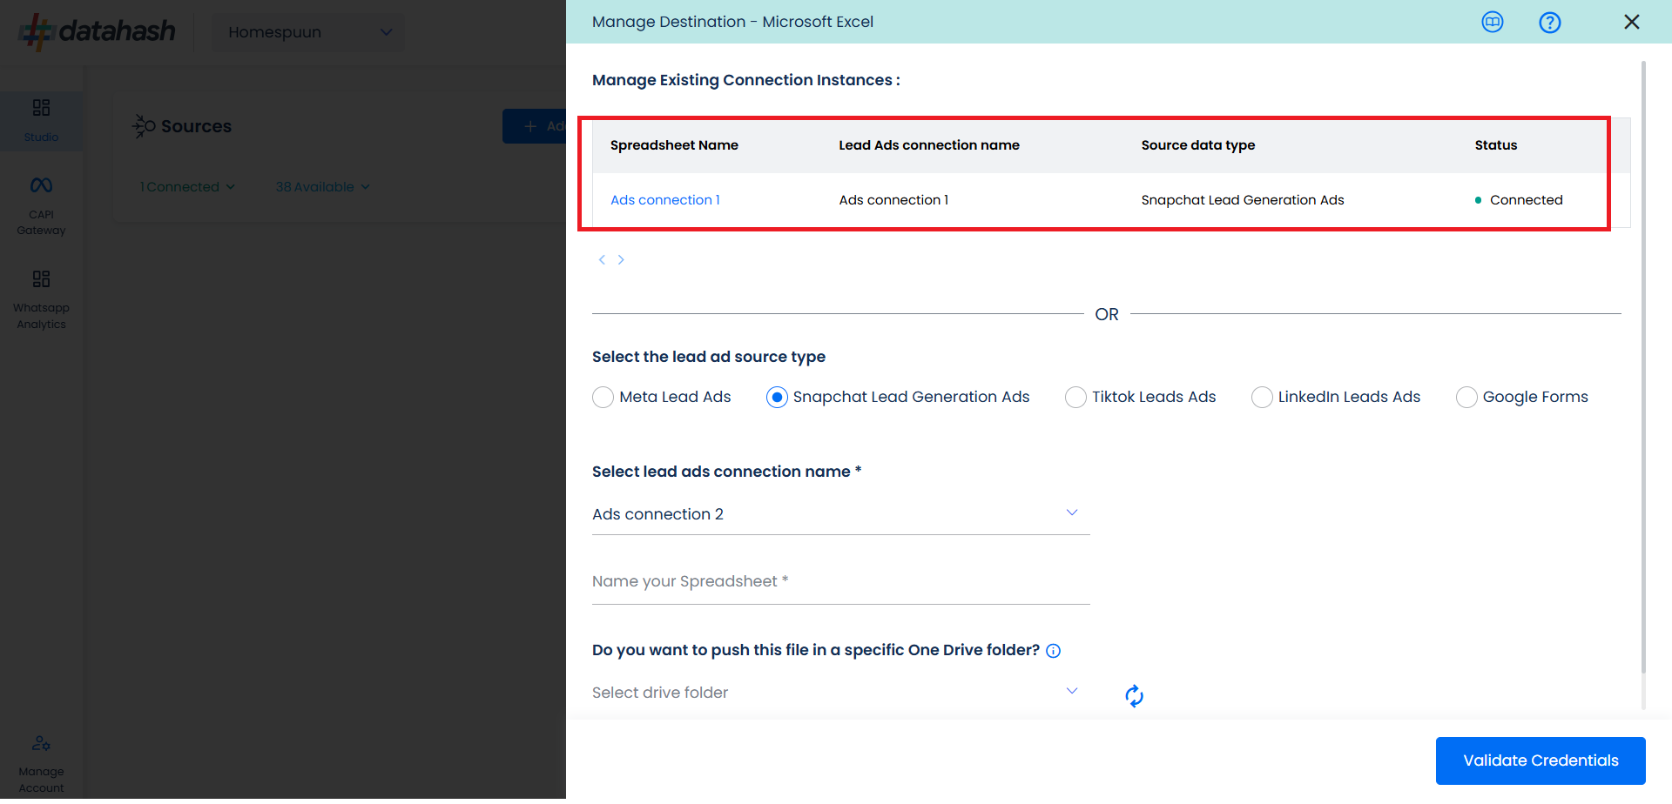The image size is (1672, 804).
Task: Click the Snapchat Lead Generation Ads table cell
Action: tap(1243, 200)
